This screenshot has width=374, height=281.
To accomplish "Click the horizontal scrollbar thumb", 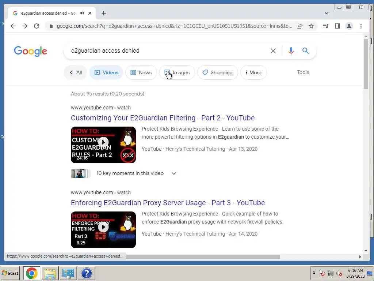I will (203, 257).
